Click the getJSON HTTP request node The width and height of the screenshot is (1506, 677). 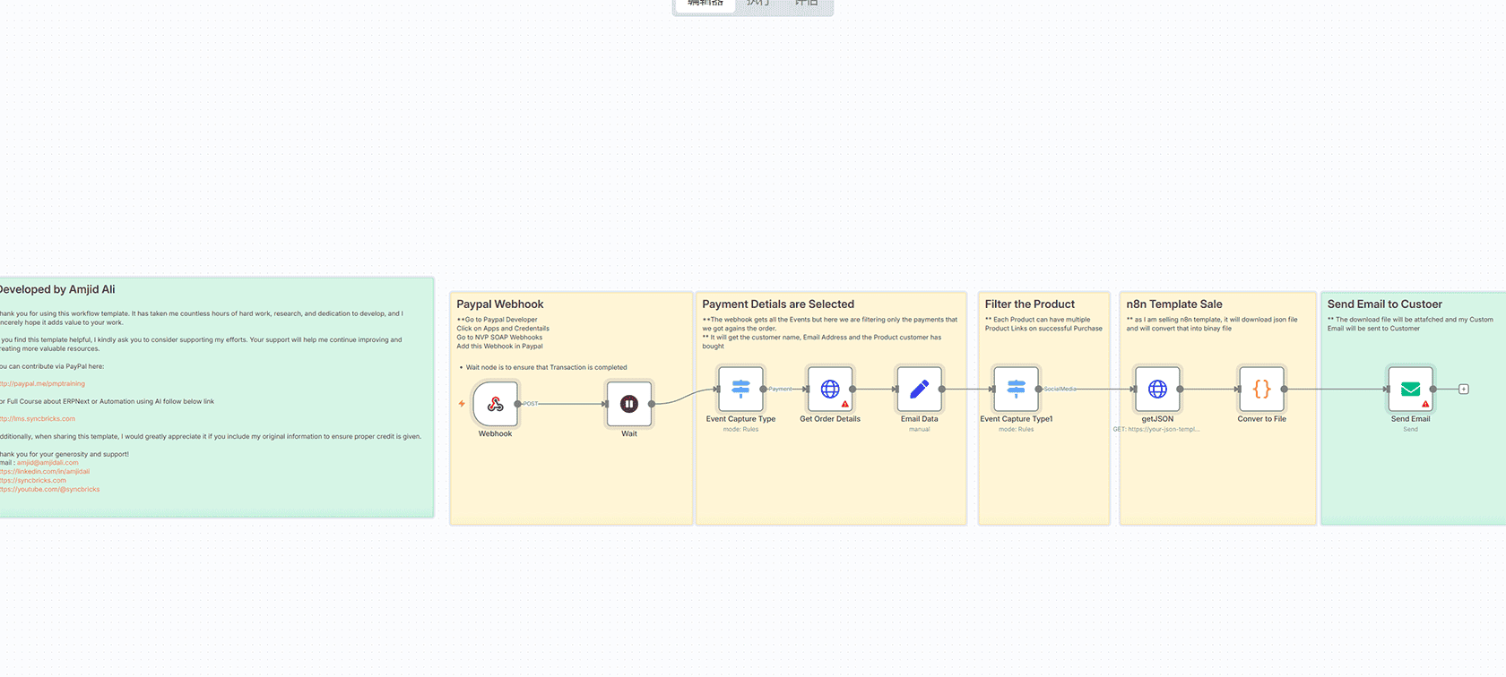[1157, 389]
